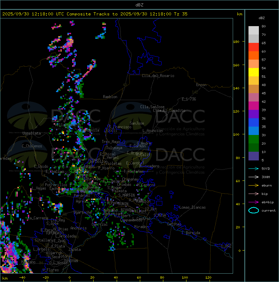
Task: Click the 'E_1-736' map label
Action: coord(189,99)
